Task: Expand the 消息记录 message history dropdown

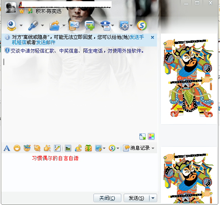Action: click(153, 148)
